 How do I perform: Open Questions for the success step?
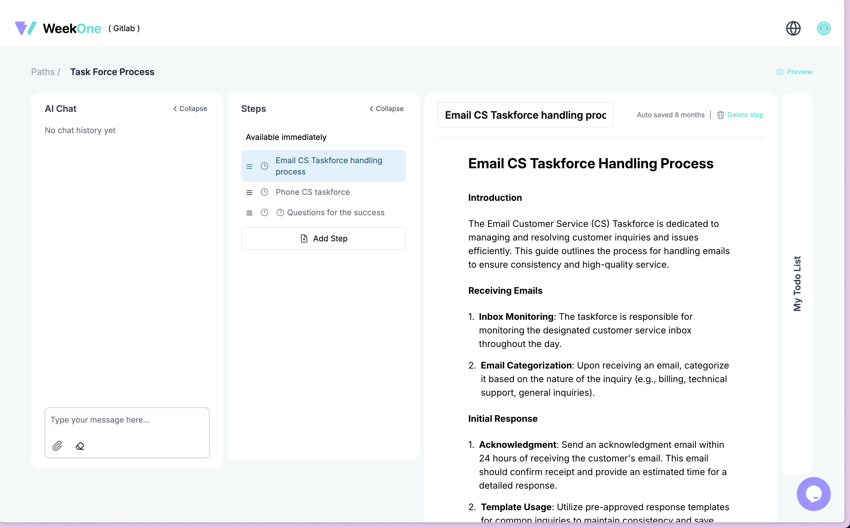335,213
